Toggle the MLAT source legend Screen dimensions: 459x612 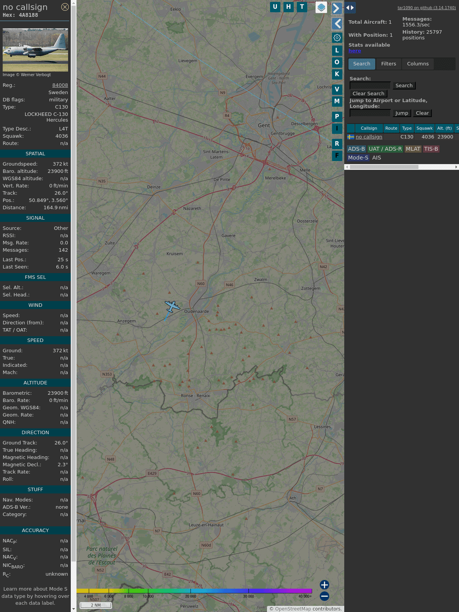point(413,149)
